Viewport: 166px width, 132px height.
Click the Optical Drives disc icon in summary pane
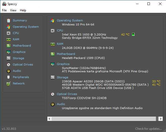52,94
